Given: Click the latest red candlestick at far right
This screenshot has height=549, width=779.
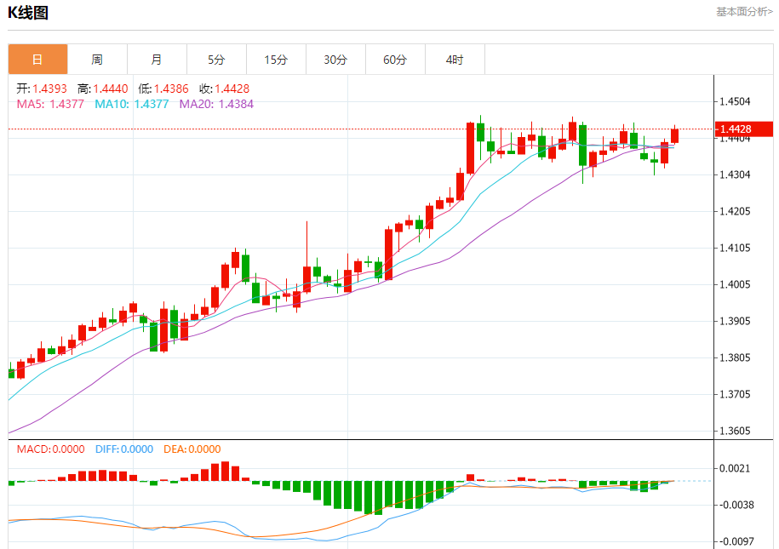Looking at the screenshot, I should [x=674, y=135].
